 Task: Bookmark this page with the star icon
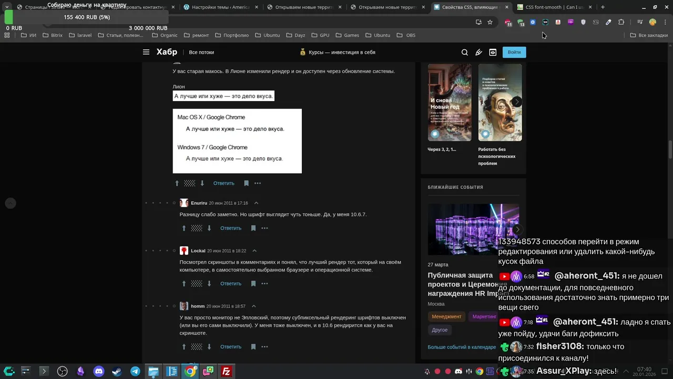pos(490,22)
